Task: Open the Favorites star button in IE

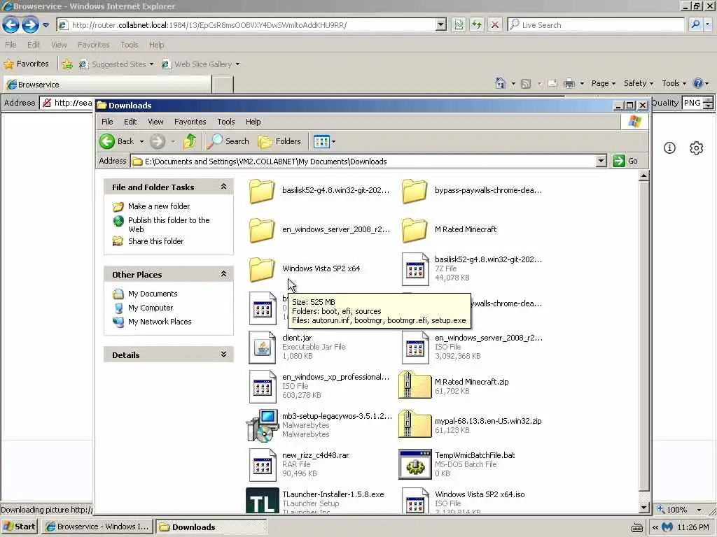Action: [26, 64]
